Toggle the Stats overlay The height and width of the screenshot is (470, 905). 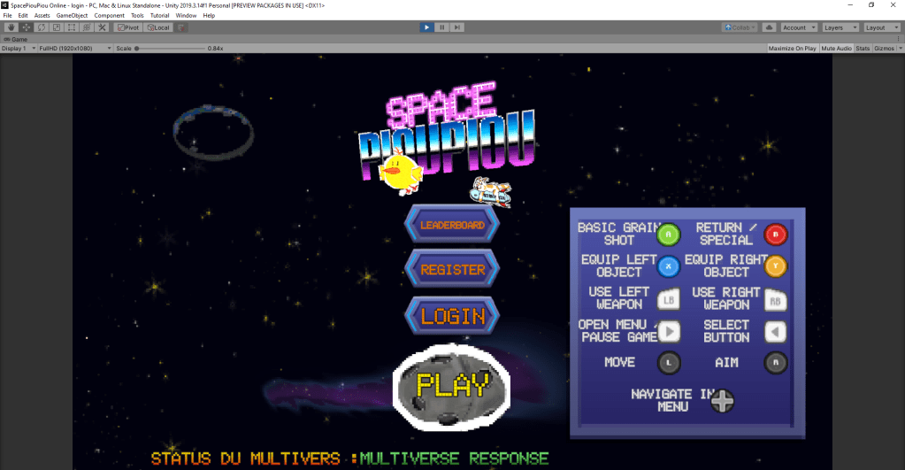[x=863, y=48]
